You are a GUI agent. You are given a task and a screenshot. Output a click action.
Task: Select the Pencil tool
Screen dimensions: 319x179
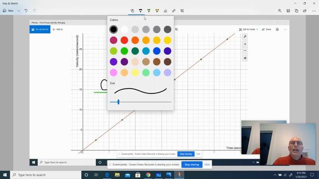149,11
